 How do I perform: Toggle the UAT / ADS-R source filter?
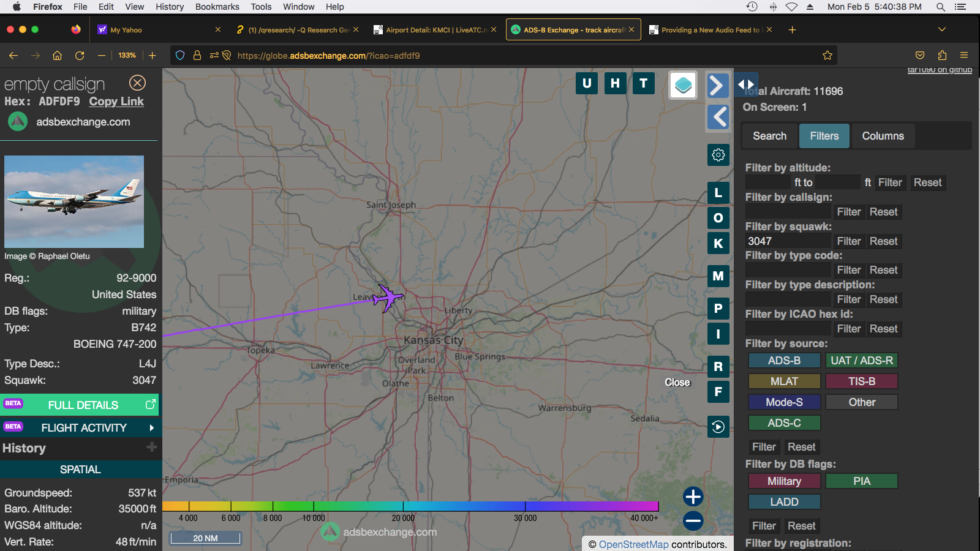[x=861, y=361]
